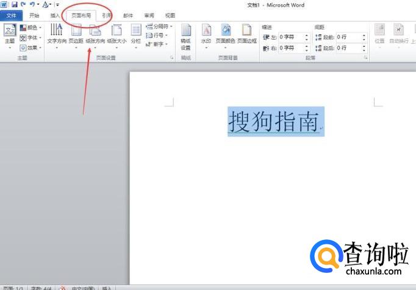Decrease 段后 spacing with down arrow
416x290 pixels.
[x=364, y=51]
